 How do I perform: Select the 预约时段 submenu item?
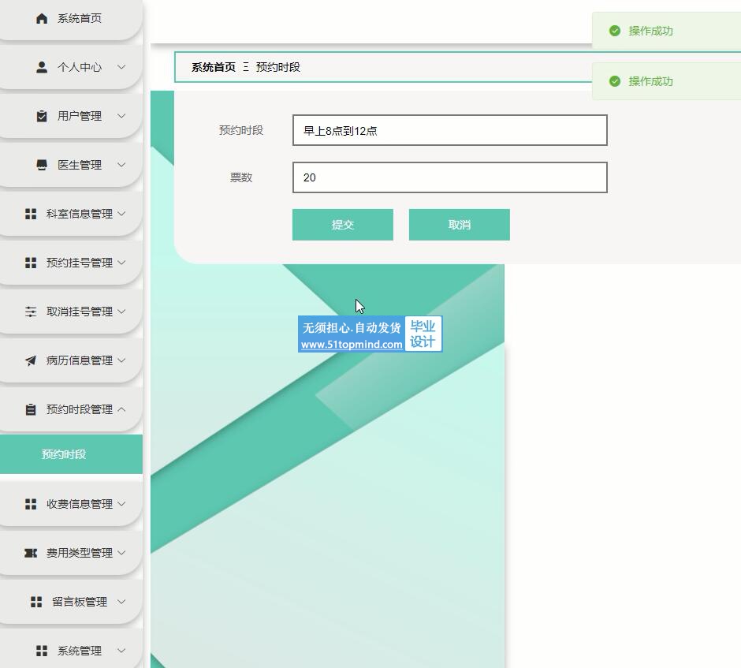pyautogui.click(x=64, y=454)
